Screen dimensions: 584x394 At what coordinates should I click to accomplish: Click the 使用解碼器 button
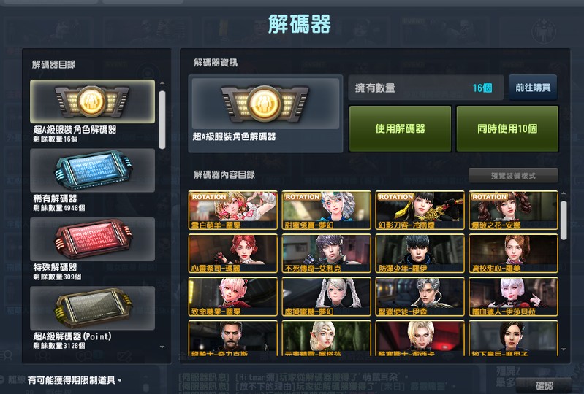(400, 128)
